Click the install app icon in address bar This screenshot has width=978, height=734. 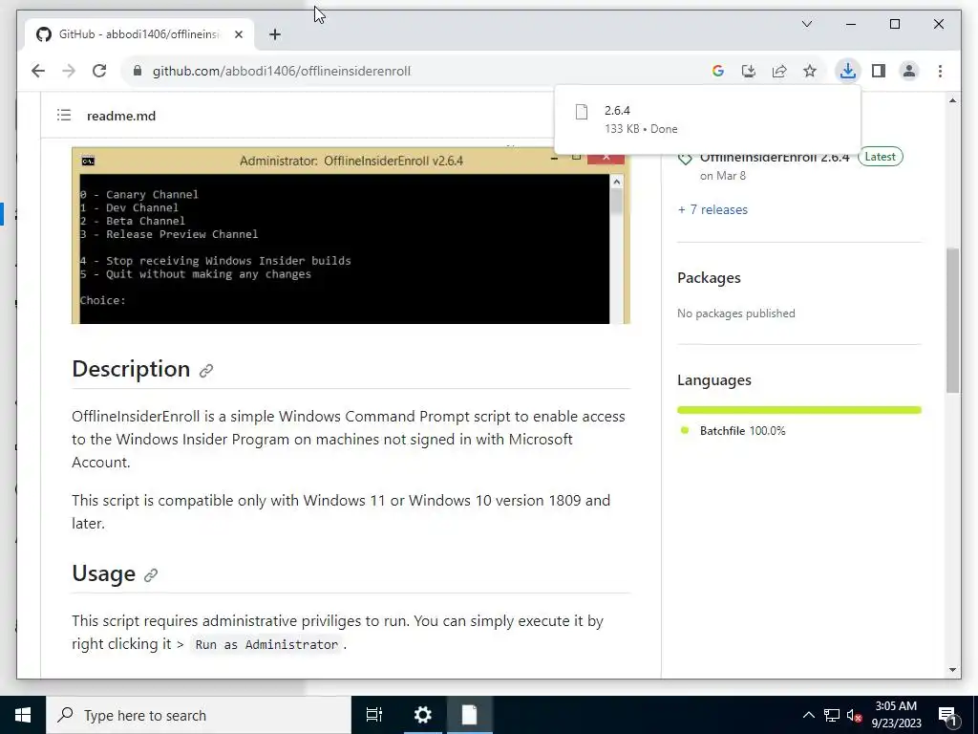click(749, 71)
